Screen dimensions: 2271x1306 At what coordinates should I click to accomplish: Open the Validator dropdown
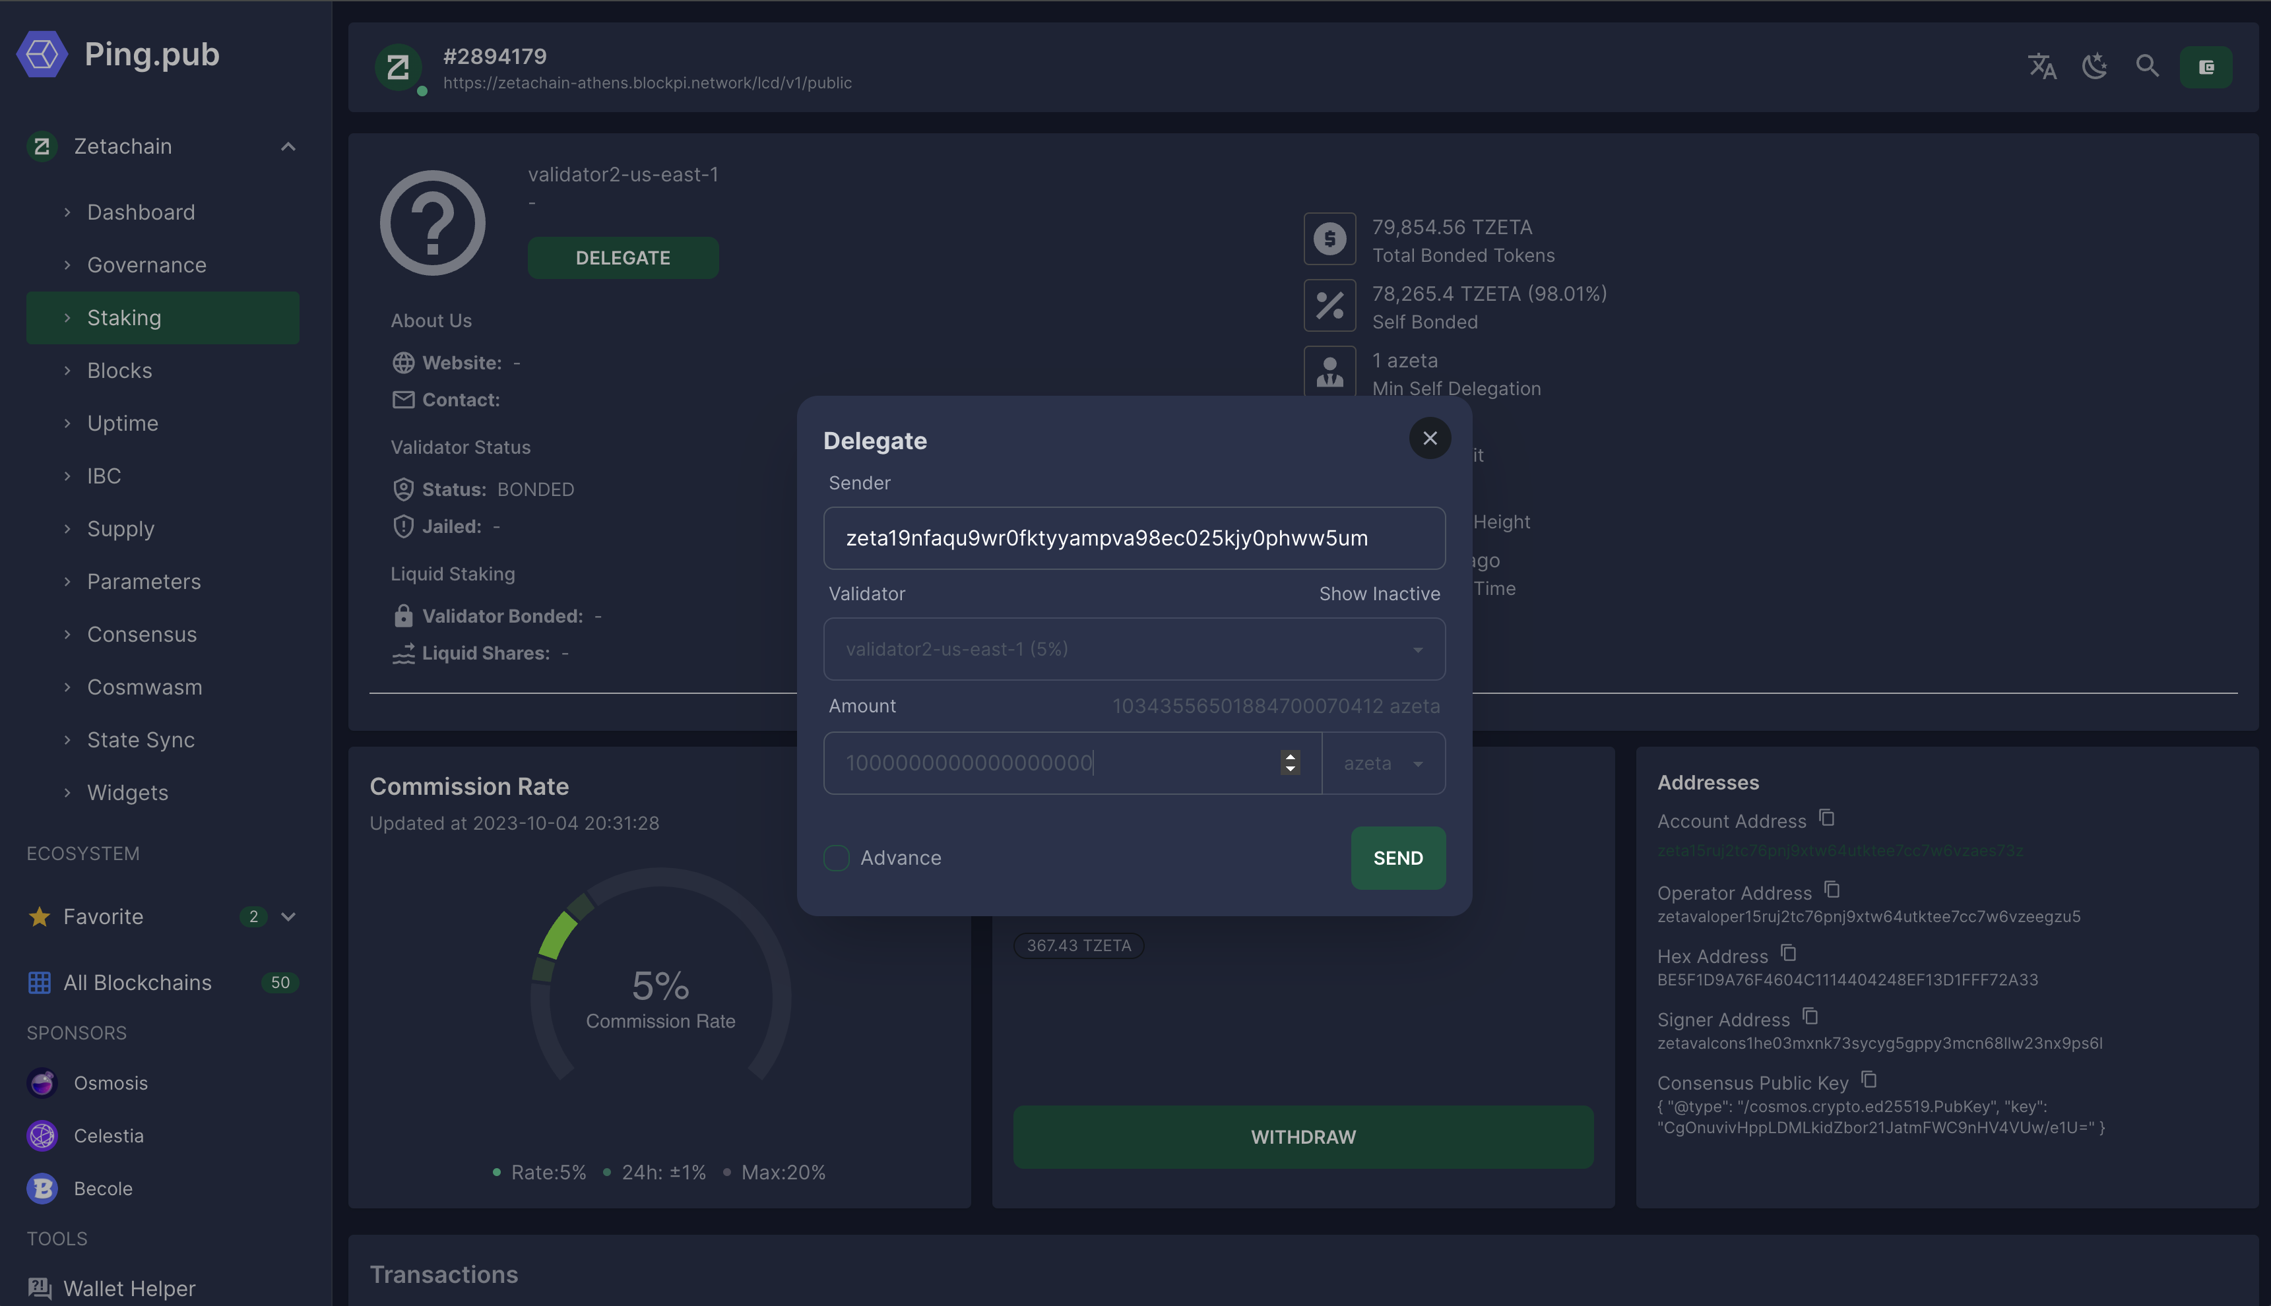[x=1134, y=650]
